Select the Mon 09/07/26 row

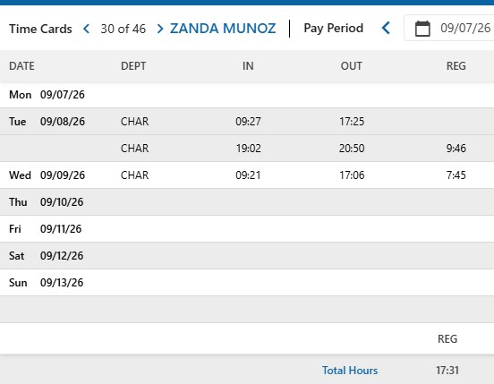[x=247, y=95]
